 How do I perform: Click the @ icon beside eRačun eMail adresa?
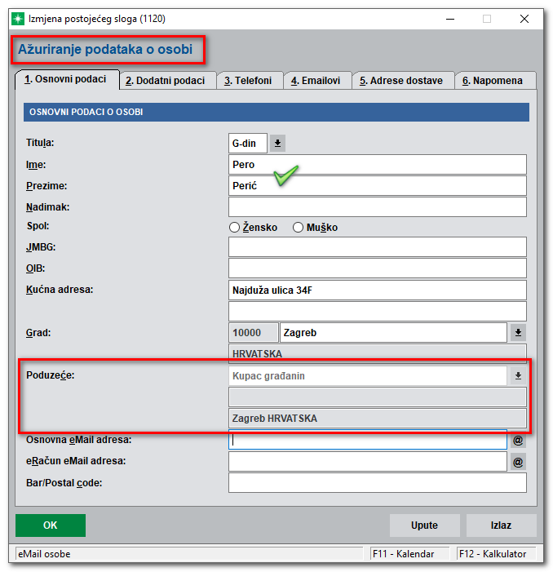point(517,462)
